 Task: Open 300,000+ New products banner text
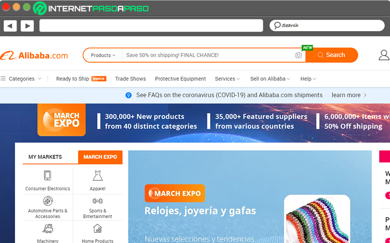[x=151, y=121]
